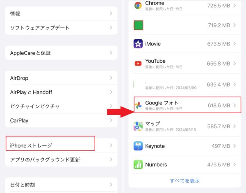The image size is (246, 193).
Task: Open the 情報 settings row
Action: [61, 14]
